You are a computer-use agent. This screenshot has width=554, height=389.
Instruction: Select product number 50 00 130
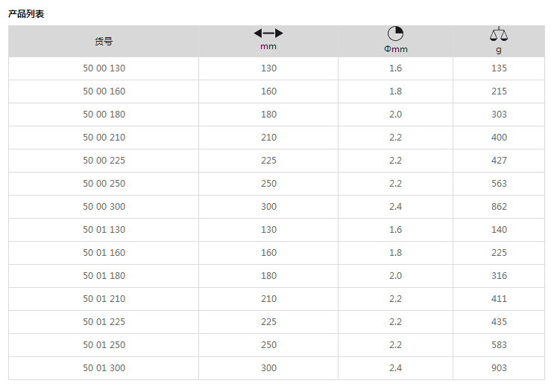(x=104, y=68)
